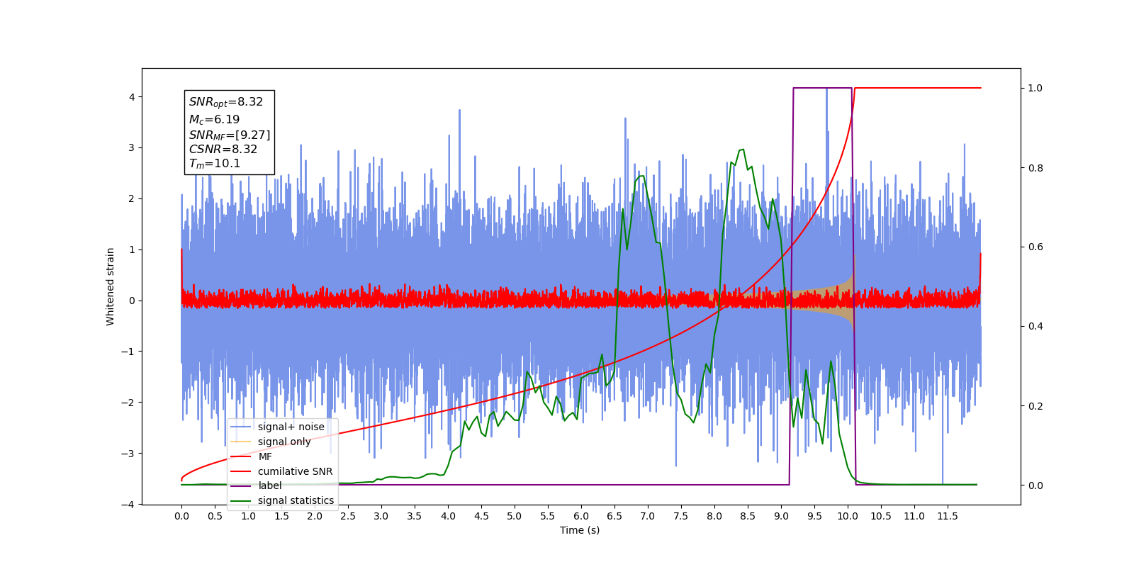Click the Mc=6.19 annotation text
The width and height of the screenshot is (1134, 567).
point(214,120)
